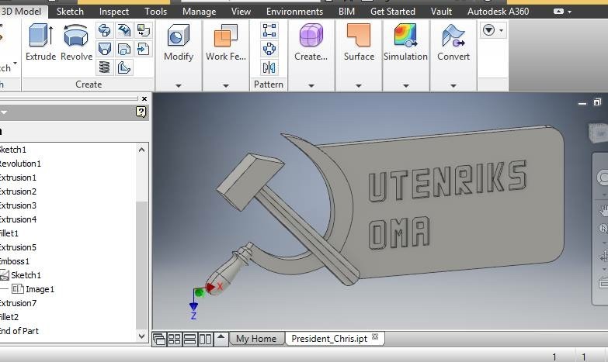Click the cascade windows icon
This screenshot has width=608, height=362.
[159, 340]
